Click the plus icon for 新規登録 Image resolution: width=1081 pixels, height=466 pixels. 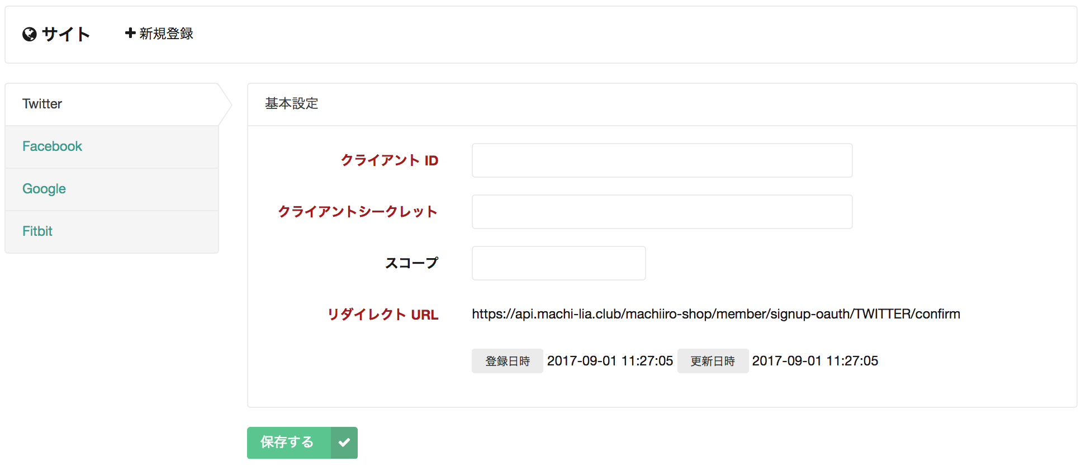click(x=130, y=33)
